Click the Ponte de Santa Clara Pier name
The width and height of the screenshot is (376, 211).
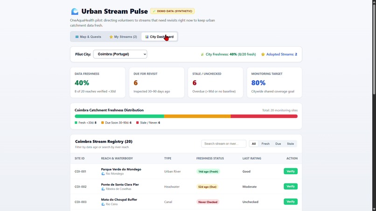tap(120, 184)
